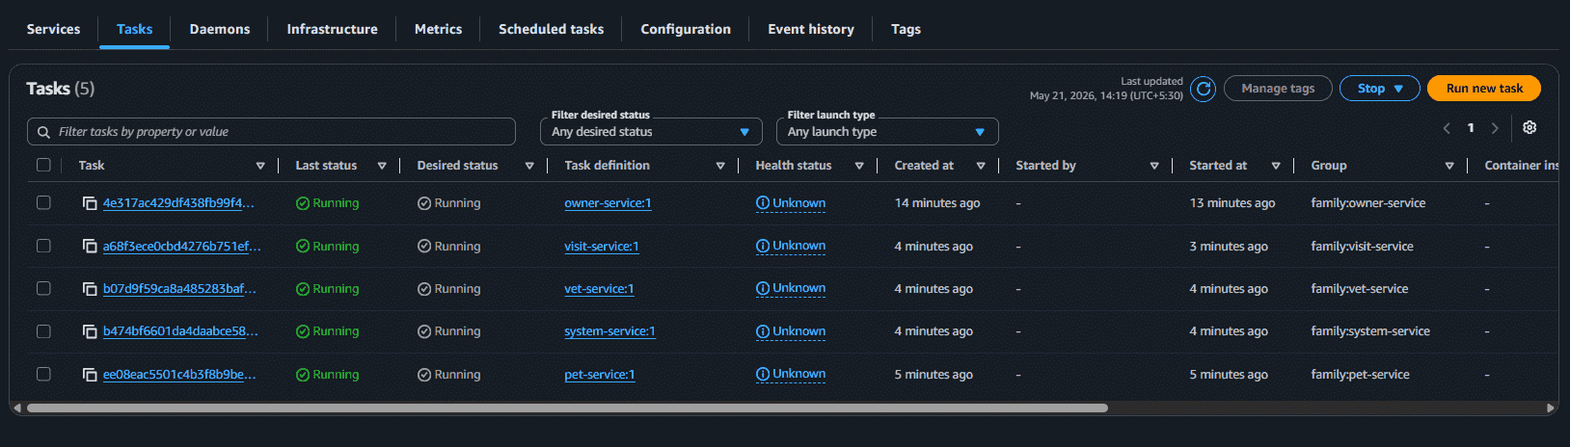Open task 4e317ac429df438fb99f4 link
The width and height of the screenshot is (1570, 447).
[178, 203]
